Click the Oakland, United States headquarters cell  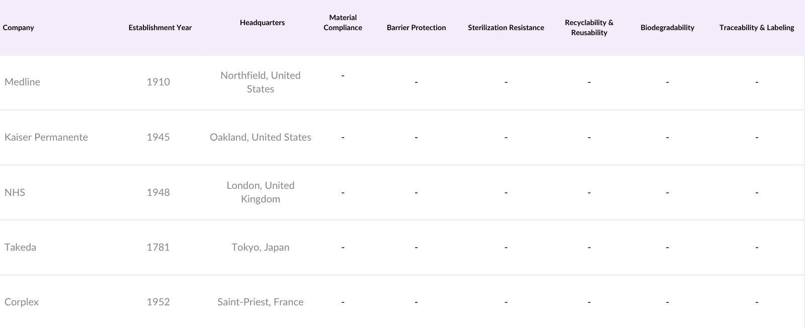[260, 137]
